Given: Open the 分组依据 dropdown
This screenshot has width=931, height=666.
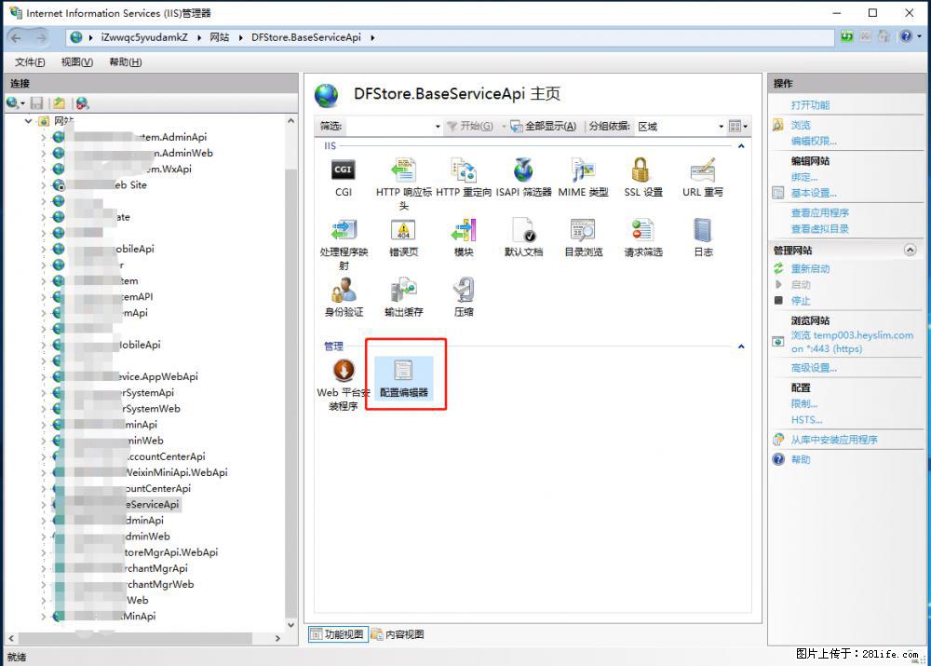Looking at the screenshot, I should [720, 127].
